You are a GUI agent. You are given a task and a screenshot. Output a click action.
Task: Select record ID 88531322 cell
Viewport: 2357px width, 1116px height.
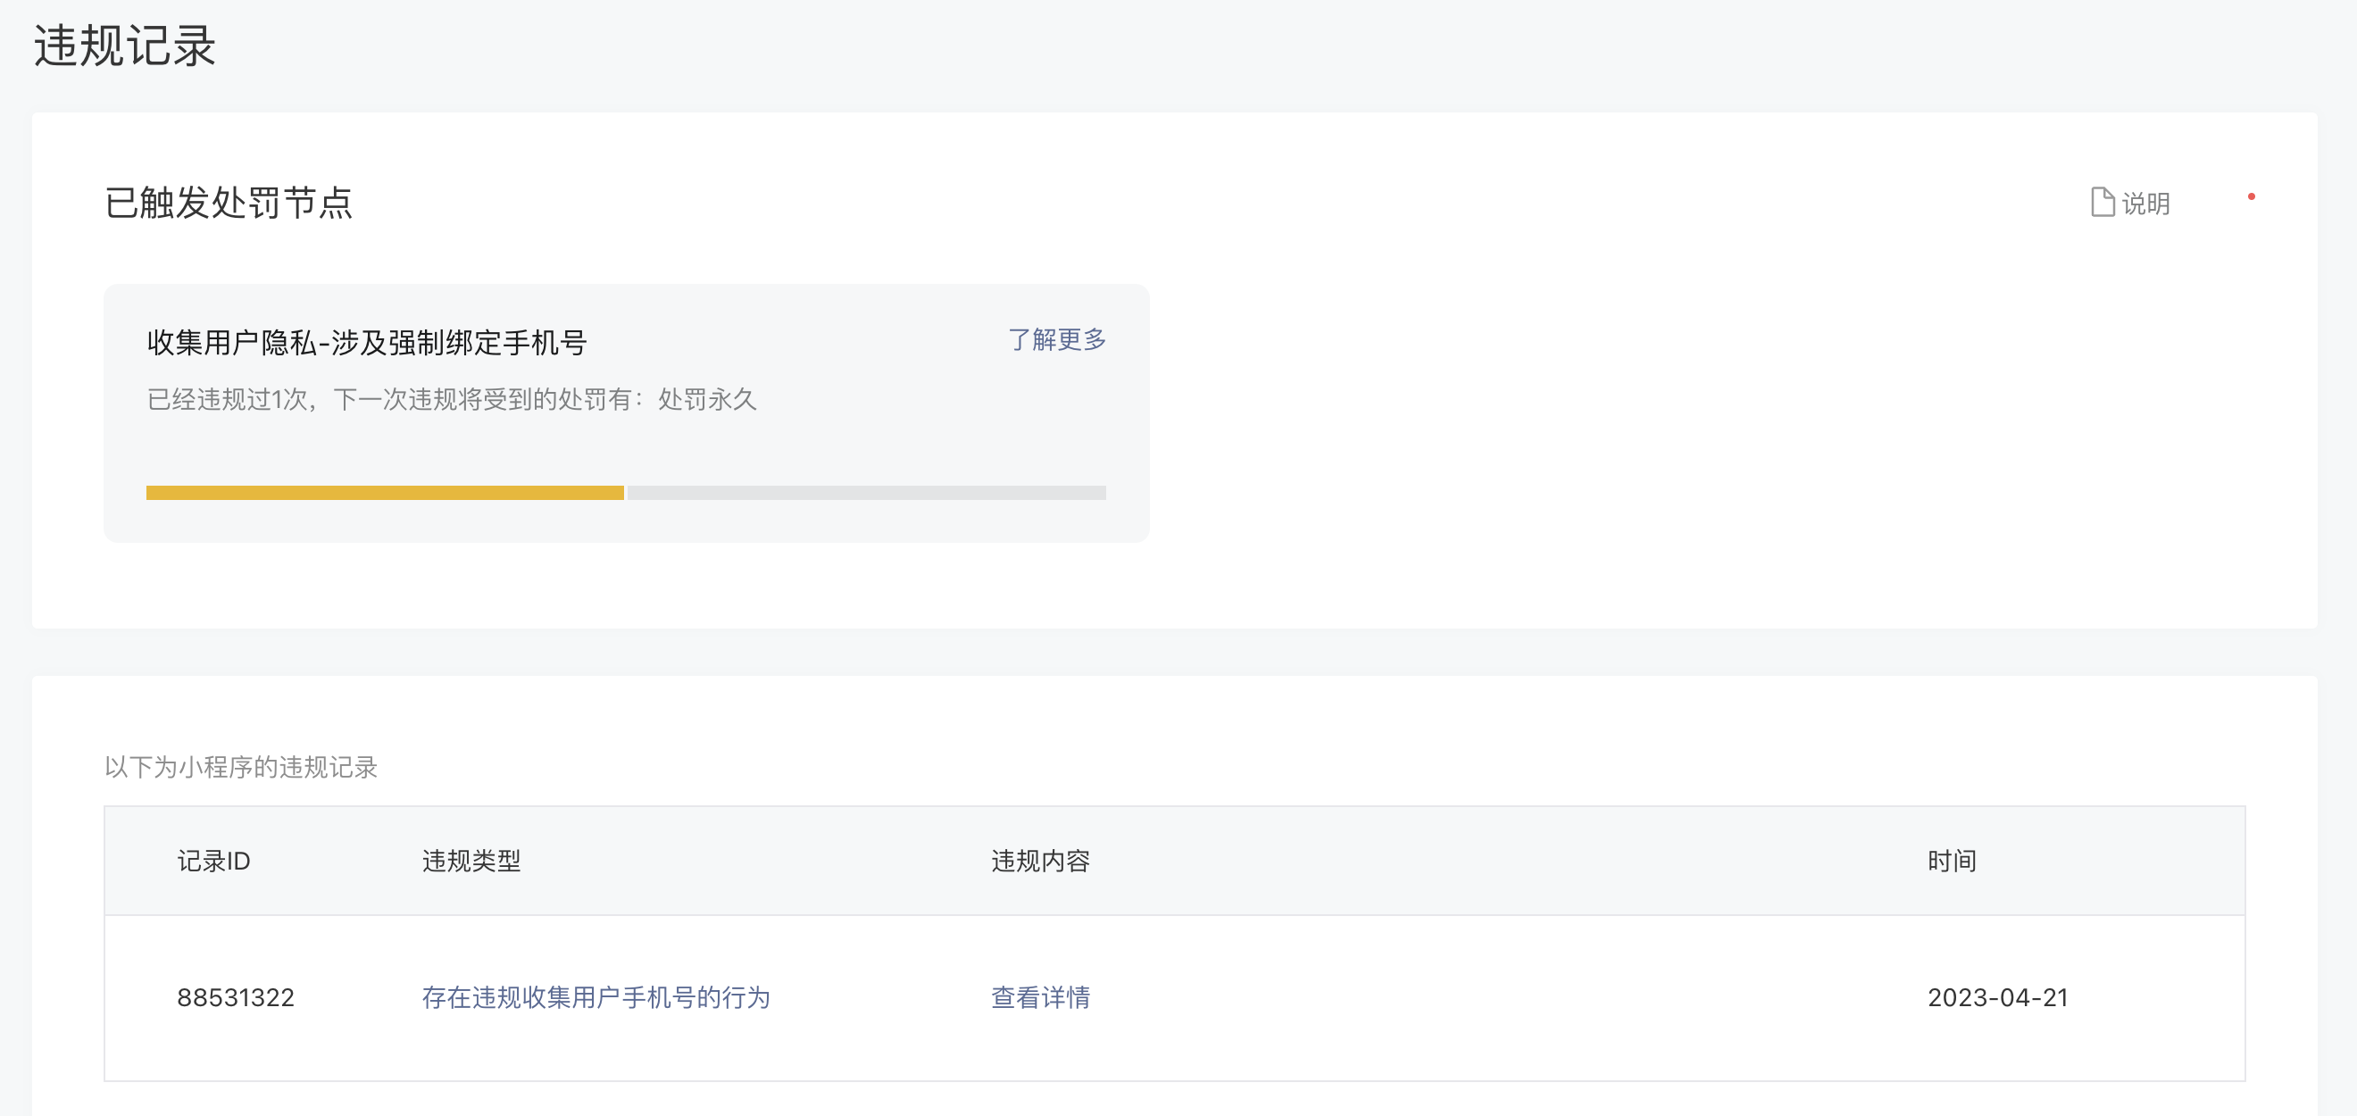click(x=235, y=997)
